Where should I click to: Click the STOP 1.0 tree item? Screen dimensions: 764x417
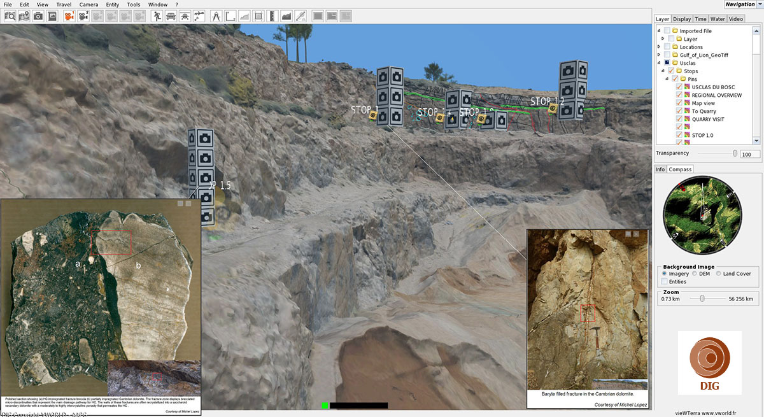[702, 135]
